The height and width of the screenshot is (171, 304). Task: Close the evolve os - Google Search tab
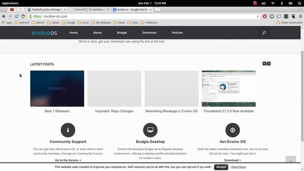tap(150, 9)
